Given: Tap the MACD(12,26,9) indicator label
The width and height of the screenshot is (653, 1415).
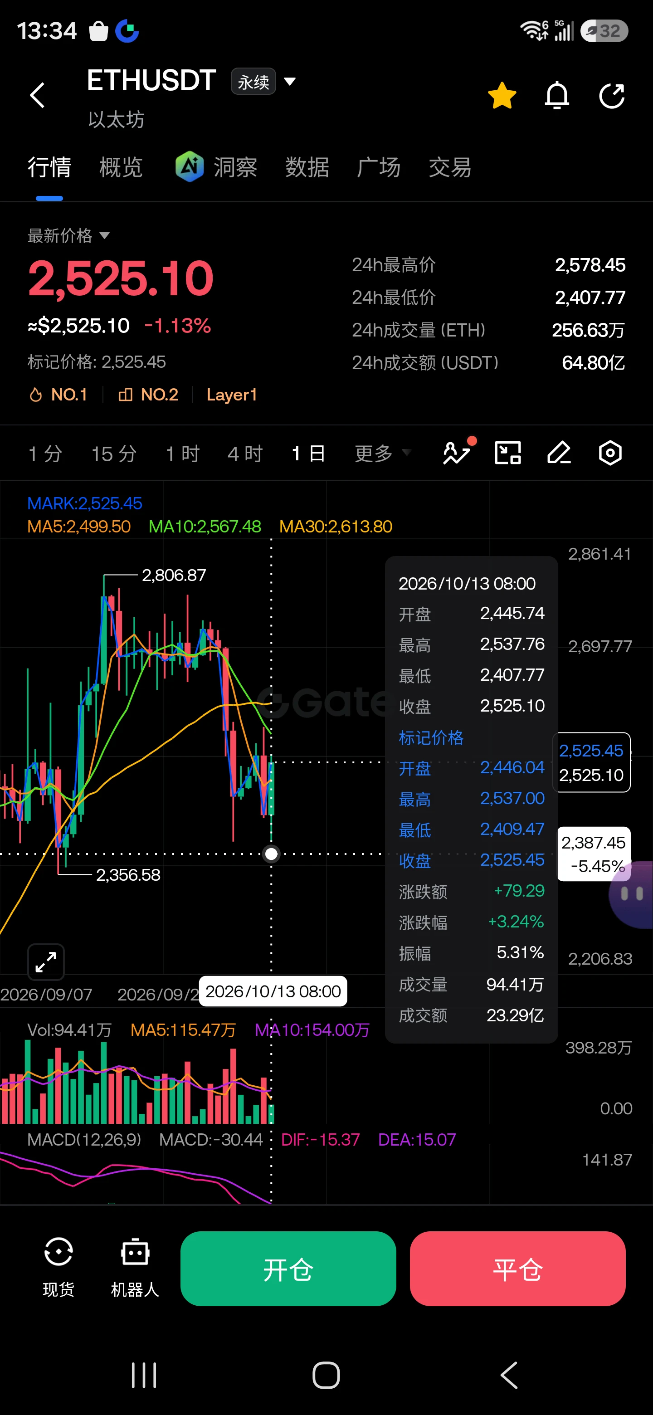Looking at the screenshot, I should coord(85,1139).
